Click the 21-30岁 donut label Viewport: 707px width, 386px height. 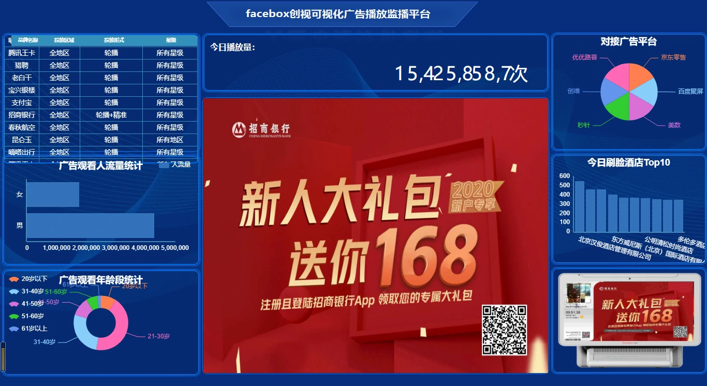coord(158,336)
